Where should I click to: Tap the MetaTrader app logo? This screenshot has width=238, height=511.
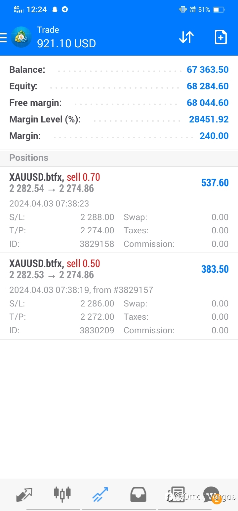coord(21,37)
